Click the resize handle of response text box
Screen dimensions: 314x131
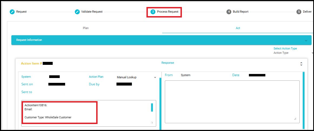click(x=295, y=119)
